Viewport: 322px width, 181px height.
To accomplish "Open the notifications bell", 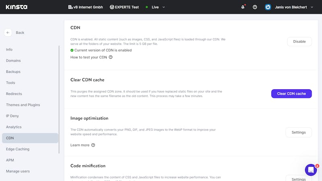I will pos(243,7).
